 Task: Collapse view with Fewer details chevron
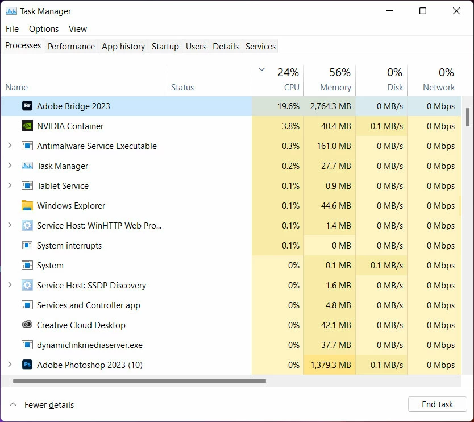13,404
